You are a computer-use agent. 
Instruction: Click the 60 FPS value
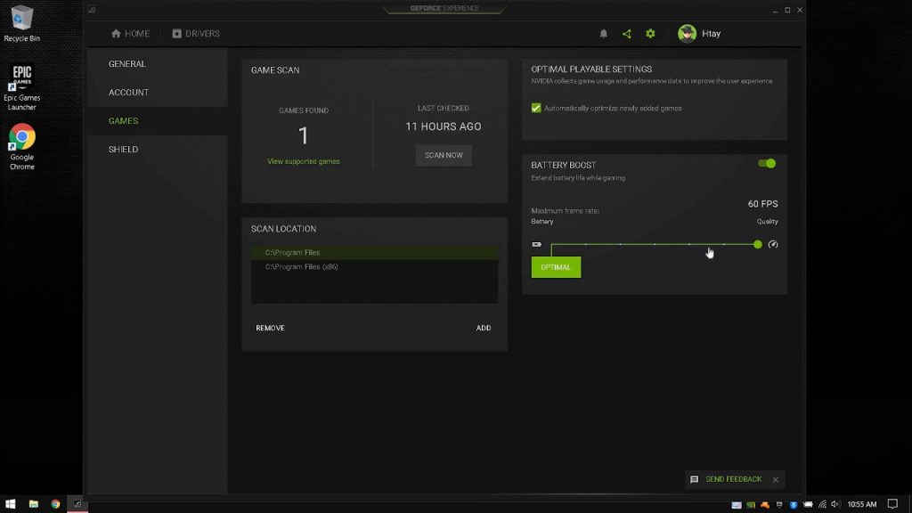[762, 204]
